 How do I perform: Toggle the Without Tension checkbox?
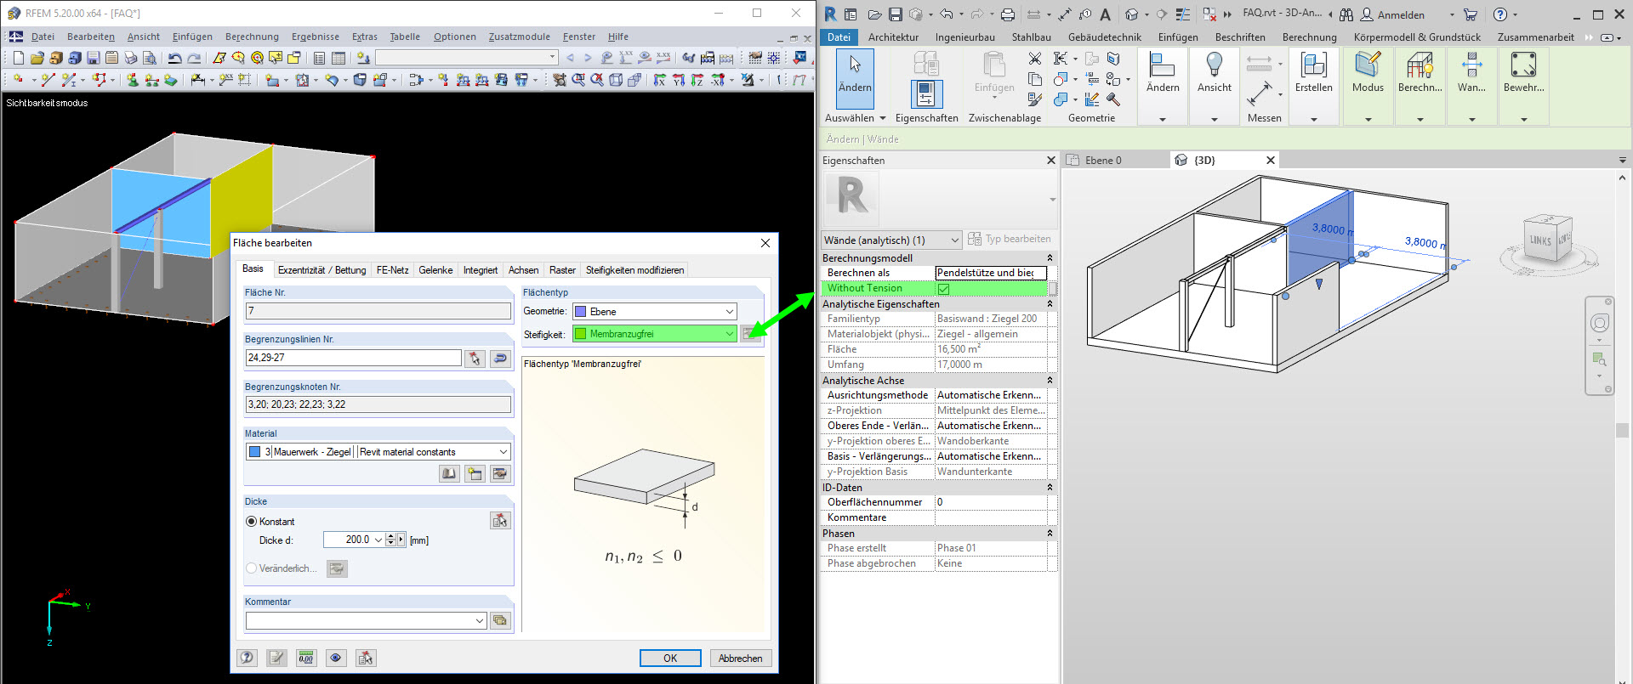tap(943, 289)
